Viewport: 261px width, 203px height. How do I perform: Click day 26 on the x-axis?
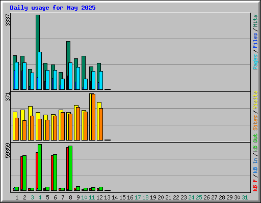click(x=206, y=197)
